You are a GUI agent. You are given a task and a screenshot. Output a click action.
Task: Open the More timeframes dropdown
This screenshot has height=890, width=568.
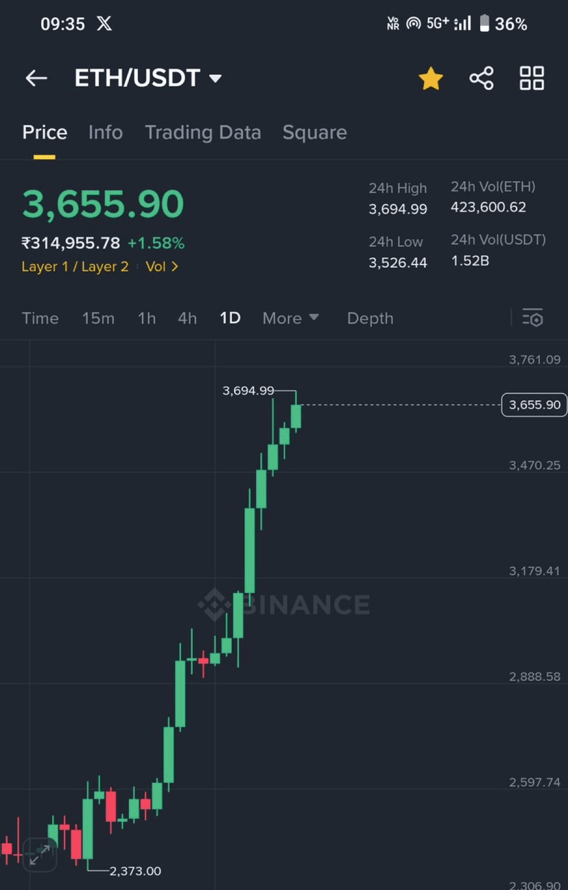click(291, 318)
